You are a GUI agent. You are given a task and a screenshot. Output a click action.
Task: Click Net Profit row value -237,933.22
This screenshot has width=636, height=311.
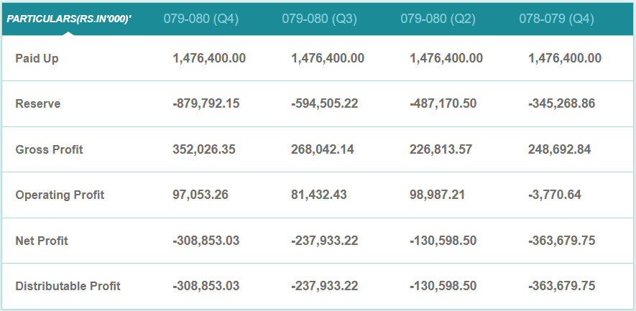pos(325,241)
